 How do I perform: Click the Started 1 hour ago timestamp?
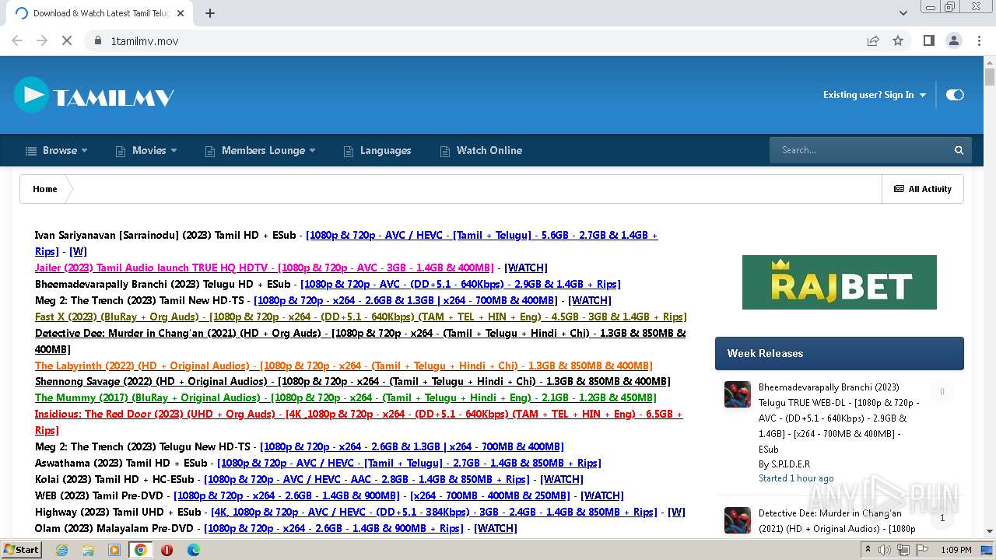coord(796,478)
